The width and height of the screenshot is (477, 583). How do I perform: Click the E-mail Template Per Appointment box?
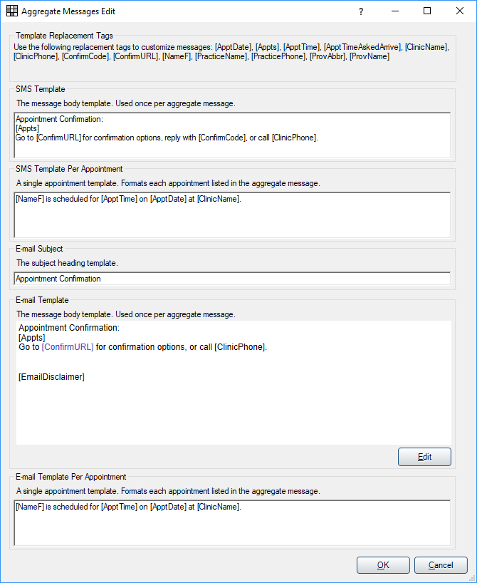tap(232, 523)
